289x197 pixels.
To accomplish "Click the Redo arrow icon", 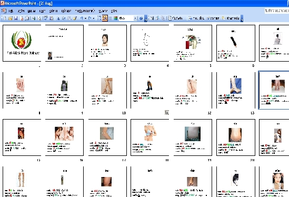I will [x=90, y=18].
